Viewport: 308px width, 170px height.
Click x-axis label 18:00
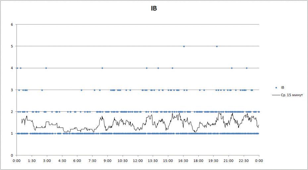coord(198,161)
